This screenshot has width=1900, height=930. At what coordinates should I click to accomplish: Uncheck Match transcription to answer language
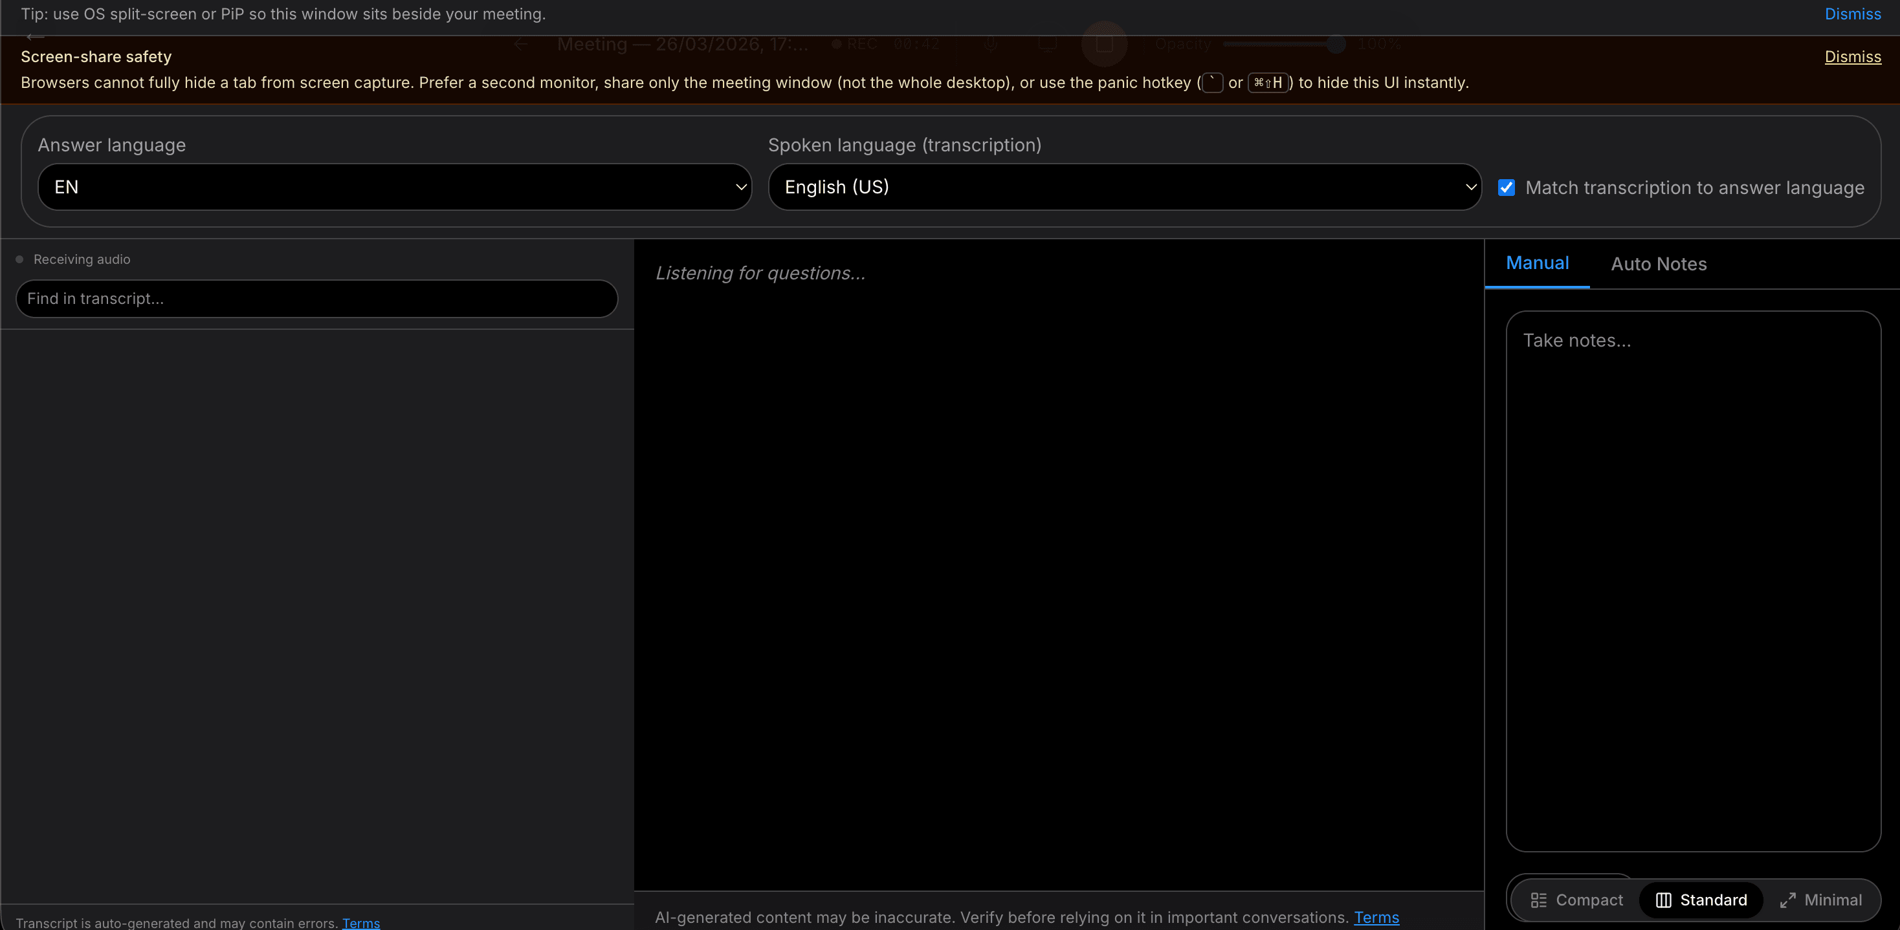(1506, 188)
